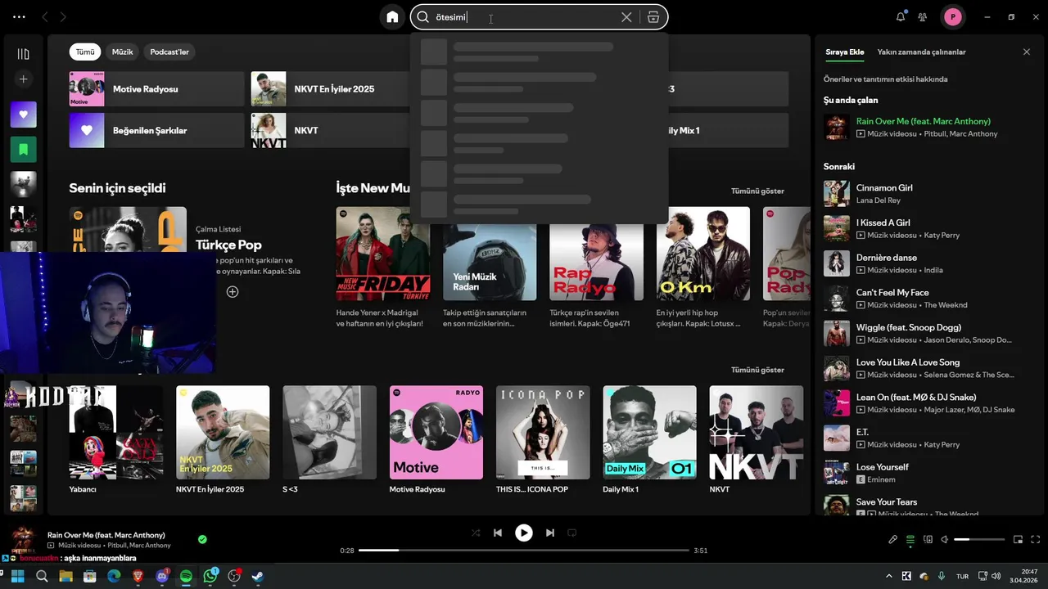
Task: Open Liked Songs in sidebar
Action: pyautogui.click(x=23, y=115)
